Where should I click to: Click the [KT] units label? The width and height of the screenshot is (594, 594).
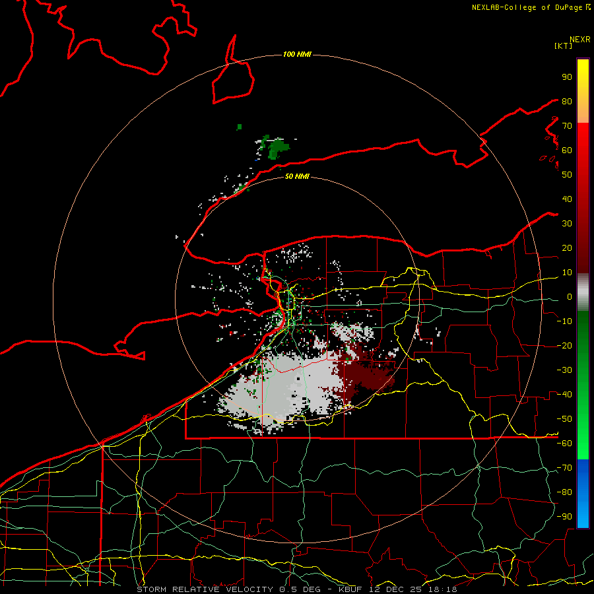(x=563, y=46)
